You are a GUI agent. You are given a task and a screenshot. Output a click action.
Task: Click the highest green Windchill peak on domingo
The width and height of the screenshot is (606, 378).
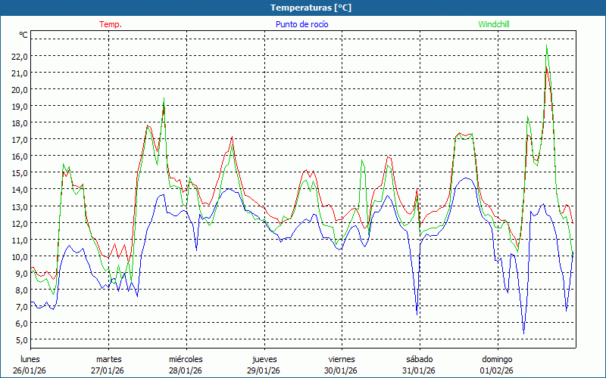[547, 47]
